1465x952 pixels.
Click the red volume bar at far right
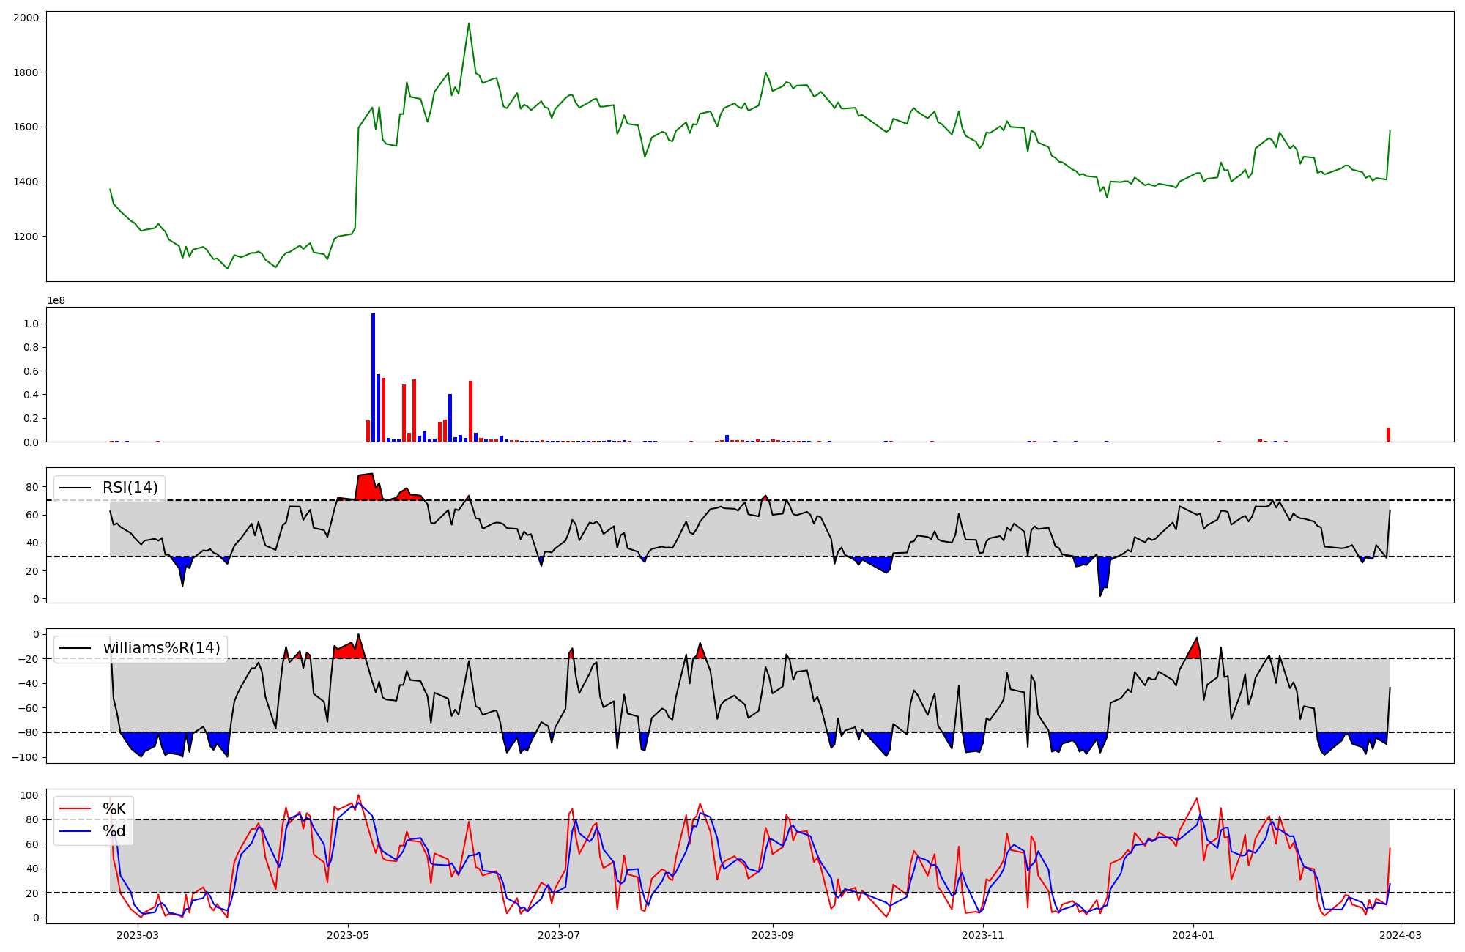[x=1388, y=435]
